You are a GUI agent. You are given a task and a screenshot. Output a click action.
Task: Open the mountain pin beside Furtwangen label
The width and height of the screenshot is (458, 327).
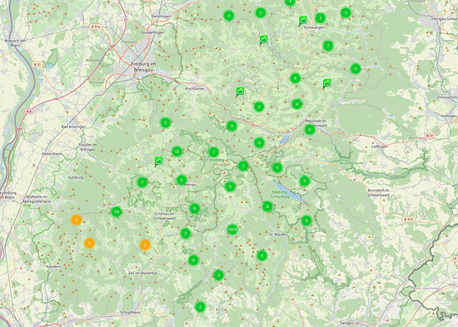click(x=303, y=21)
